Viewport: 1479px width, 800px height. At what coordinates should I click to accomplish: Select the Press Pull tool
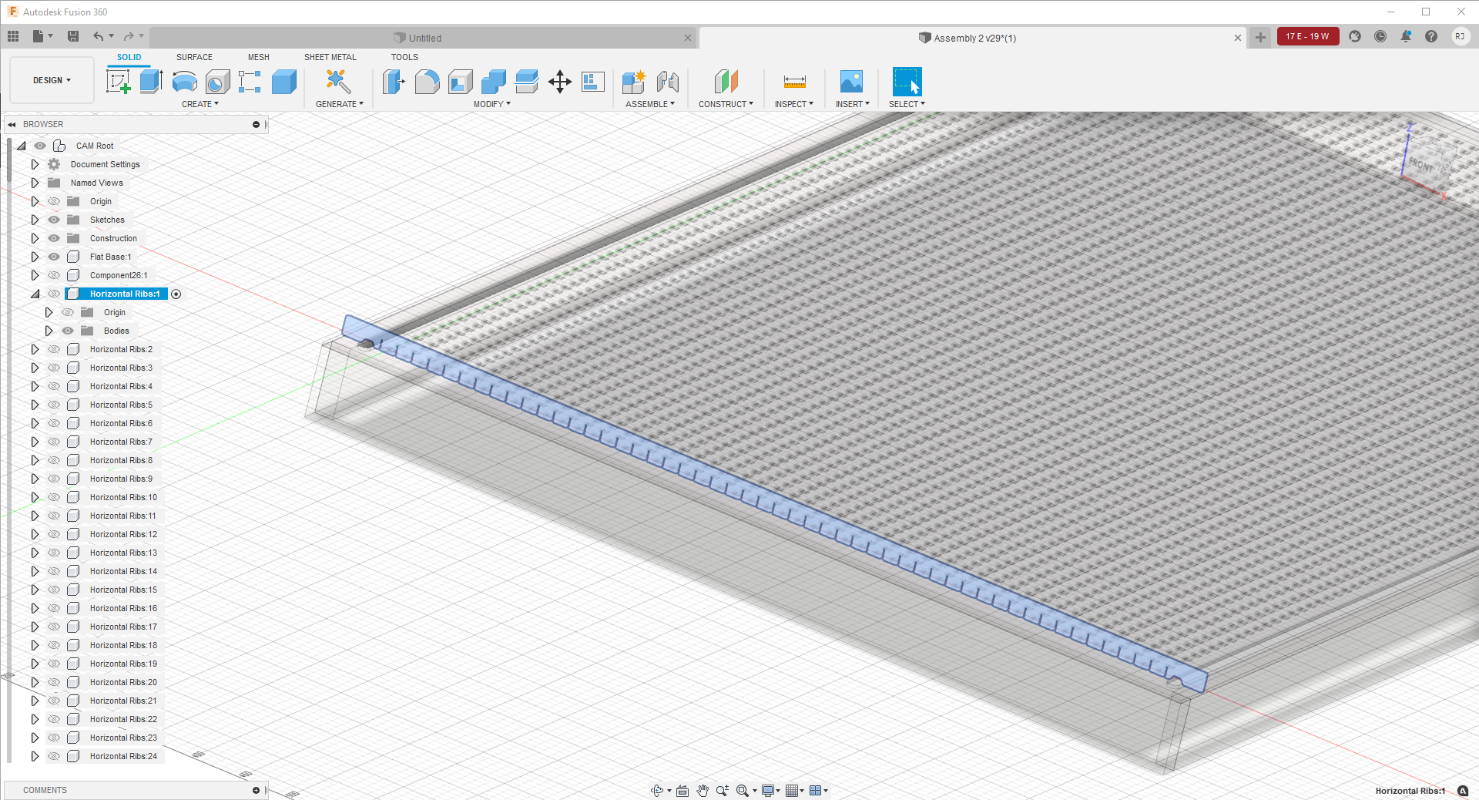(394, 82)
